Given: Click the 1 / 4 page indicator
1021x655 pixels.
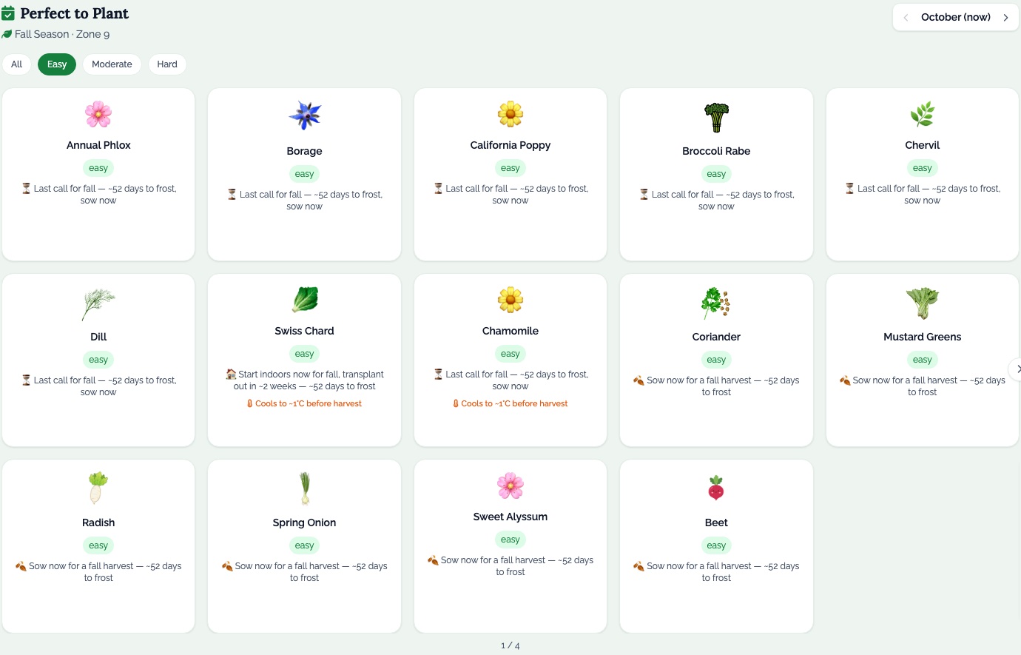Looking at the screenshot, I should tap(510, 645).
